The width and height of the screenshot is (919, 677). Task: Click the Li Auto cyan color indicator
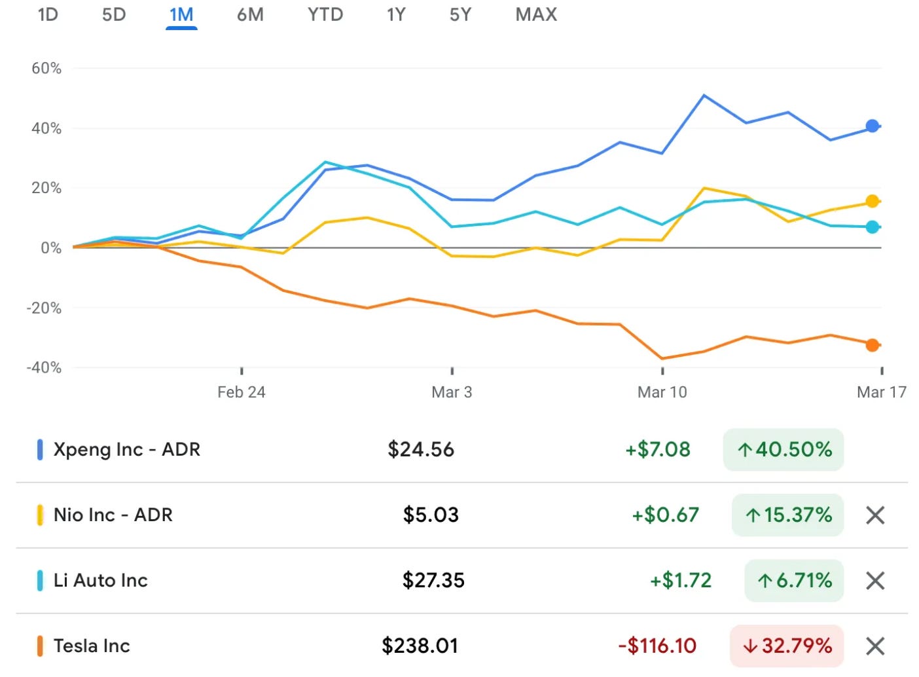coord(40,581)
